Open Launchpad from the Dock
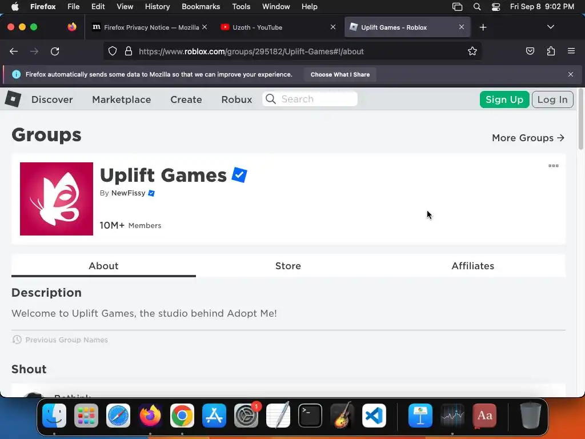Viewport: 585px width, 439px height. [x=86, y=416]
